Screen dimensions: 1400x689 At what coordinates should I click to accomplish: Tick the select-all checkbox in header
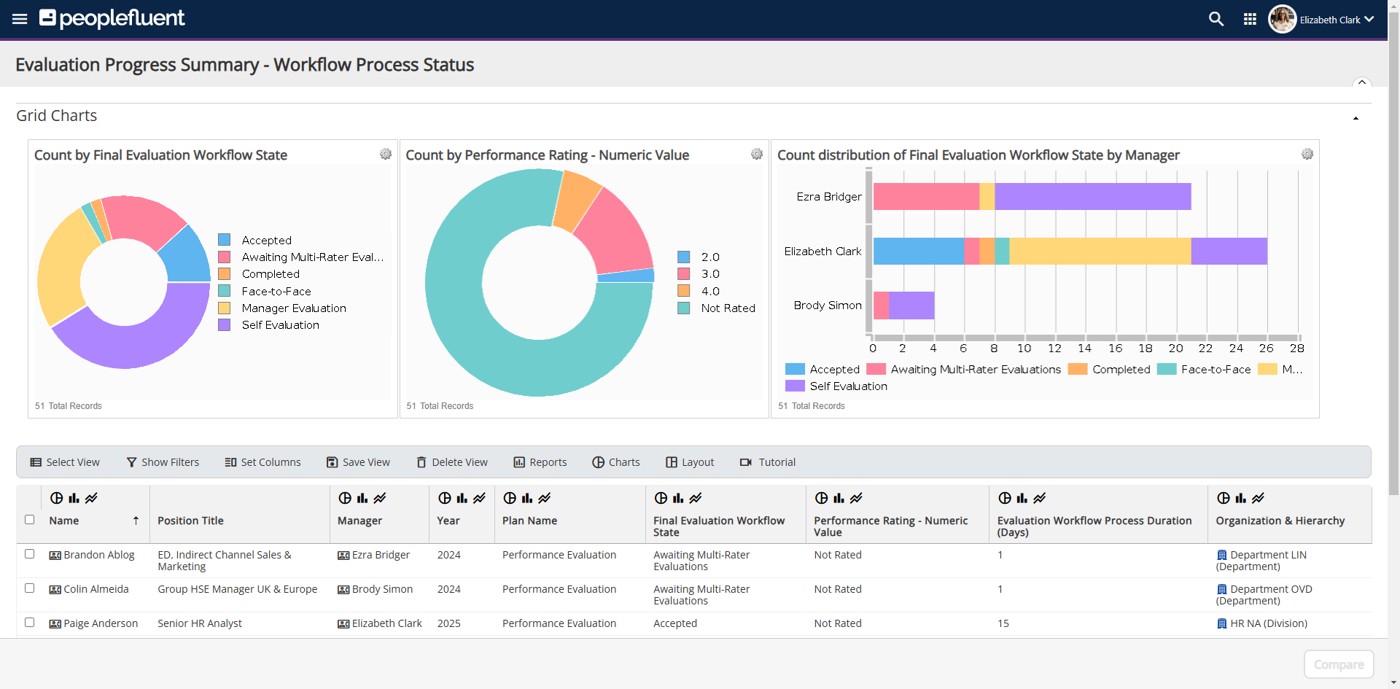30,520
